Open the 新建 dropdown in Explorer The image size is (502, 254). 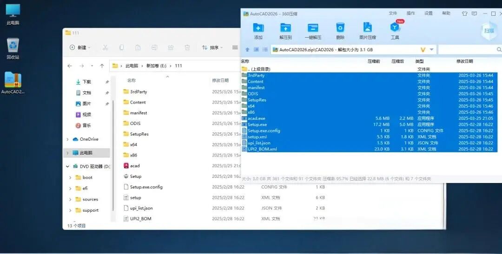[80, 47]
